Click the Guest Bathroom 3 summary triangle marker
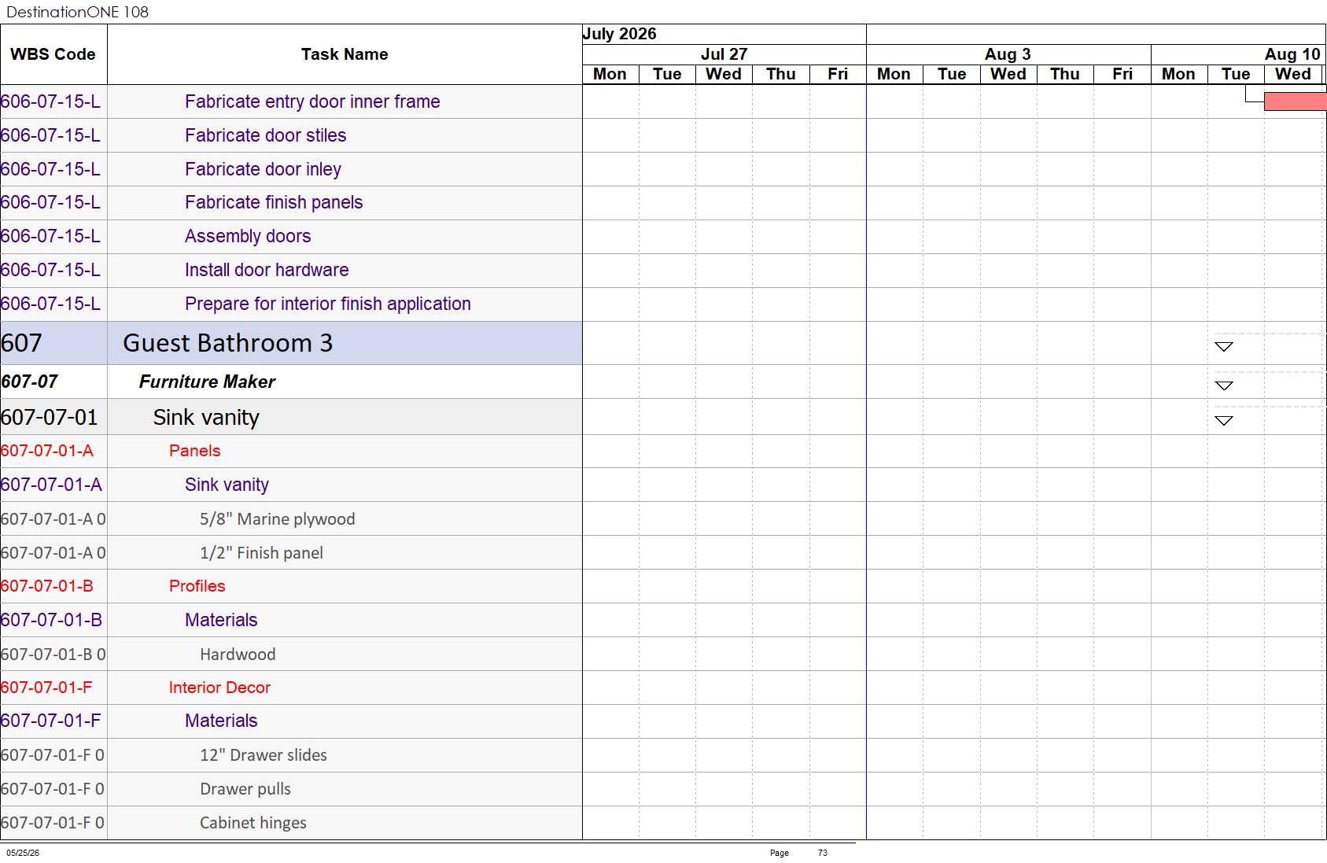The image size is (1327, 863). point(1223,346)
